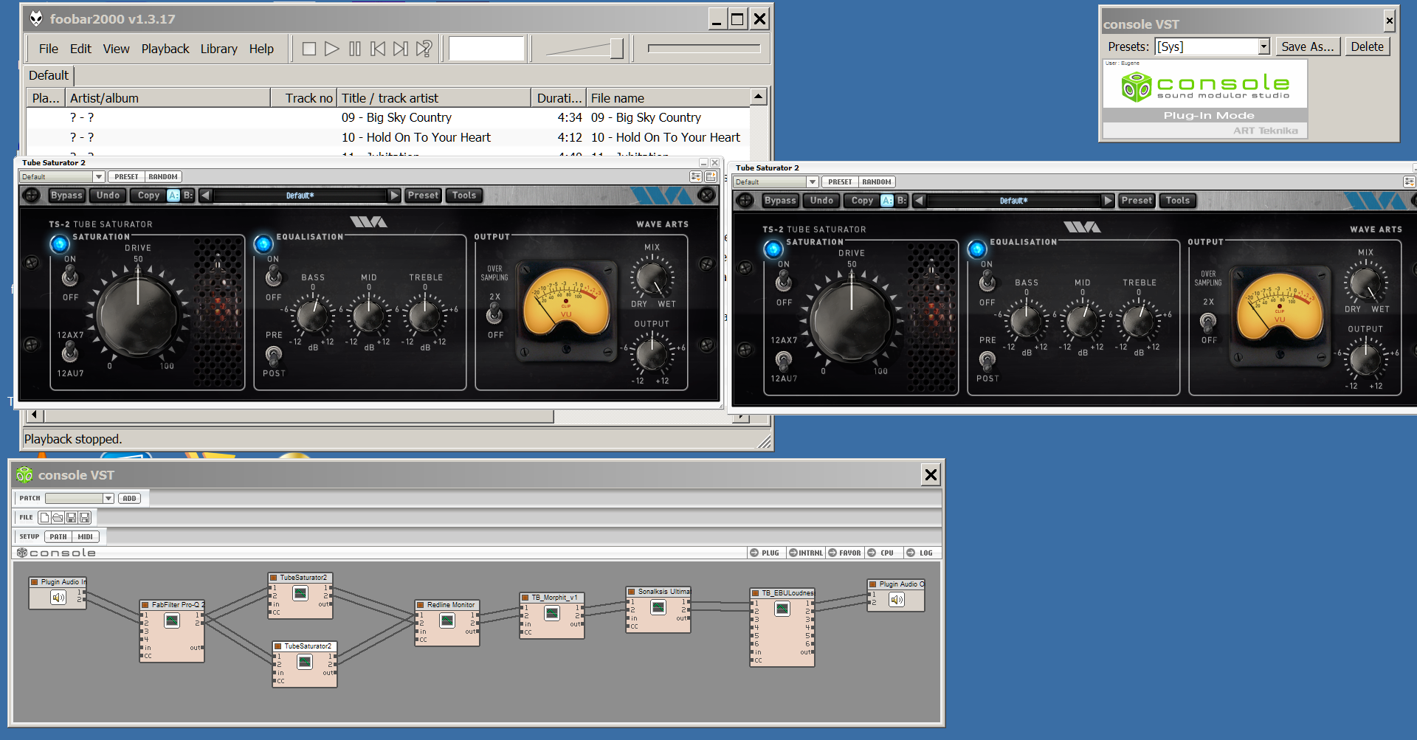
Task: Flip Saturation ON/OFF switch in left plugin
Action: [70, 277]
